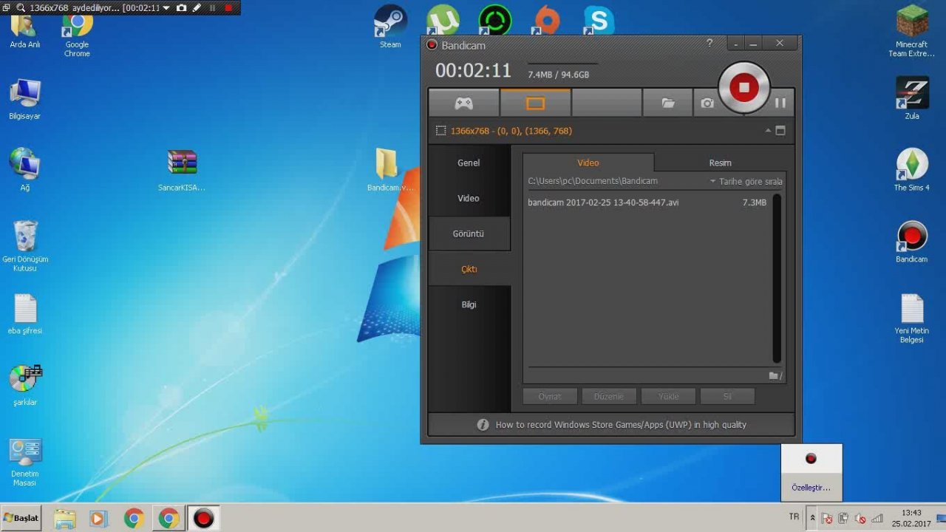The image size is (946, 532).
Task: Select the Denetim Masası desktop icon
Action: click(25, 462)
